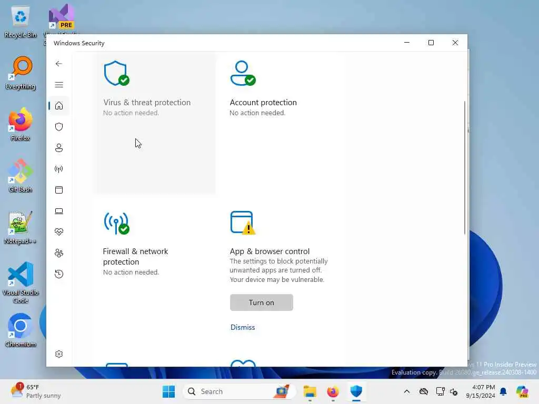Open Copilot preview icon in taskbar
This screenshot has width=539, height=404.
point(522,391)
